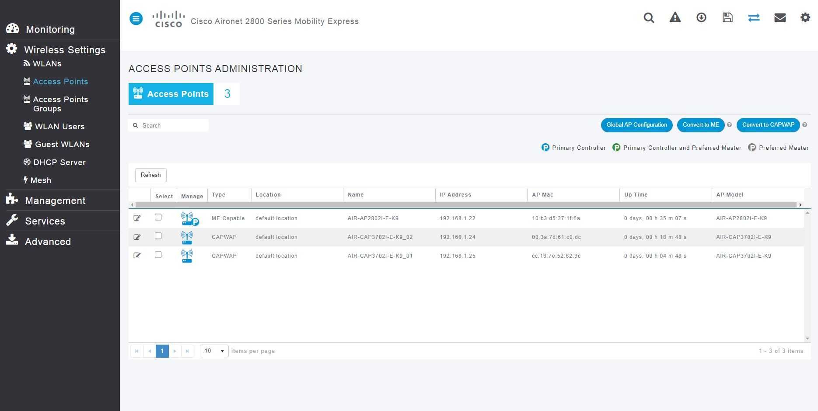
Task: Open WLAN Users in the sidebar
Action: [59, 127]
